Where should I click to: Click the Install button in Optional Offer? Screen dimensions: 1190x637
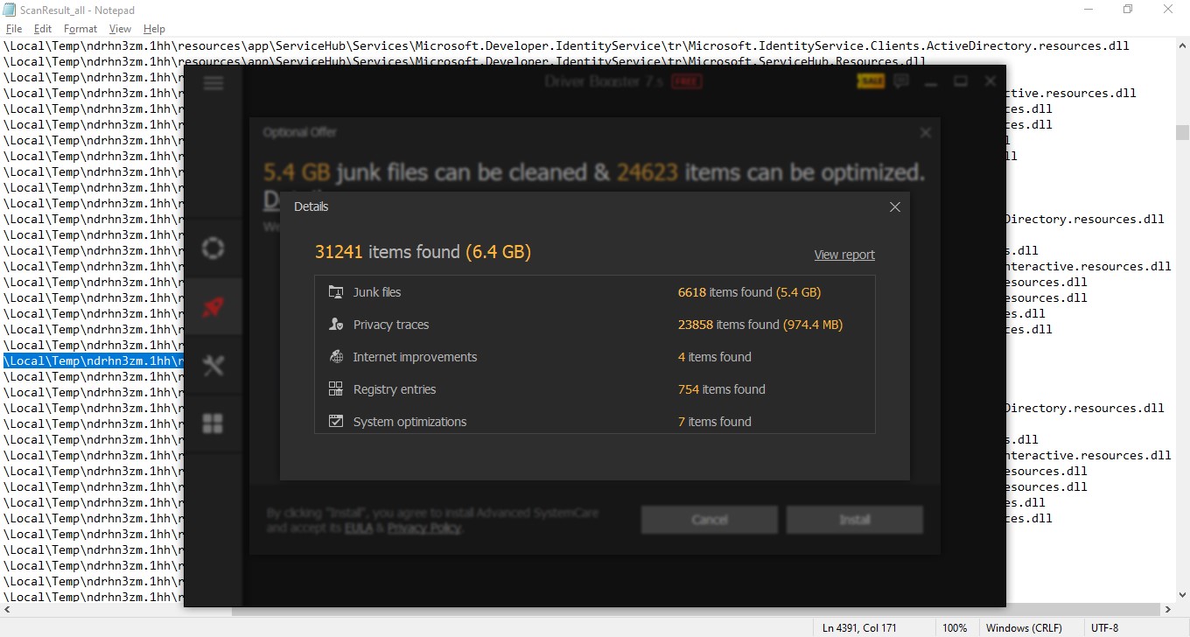pyautogui.click(x=855, y=520)
